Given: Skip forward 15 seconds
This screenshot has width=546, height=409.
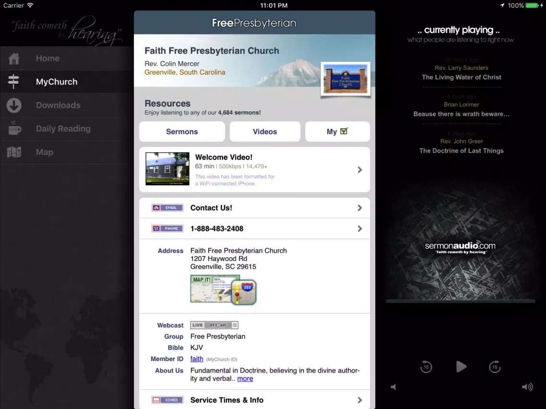Looking at the screenshot, I should pyautogui.click(x=495, y=367).
